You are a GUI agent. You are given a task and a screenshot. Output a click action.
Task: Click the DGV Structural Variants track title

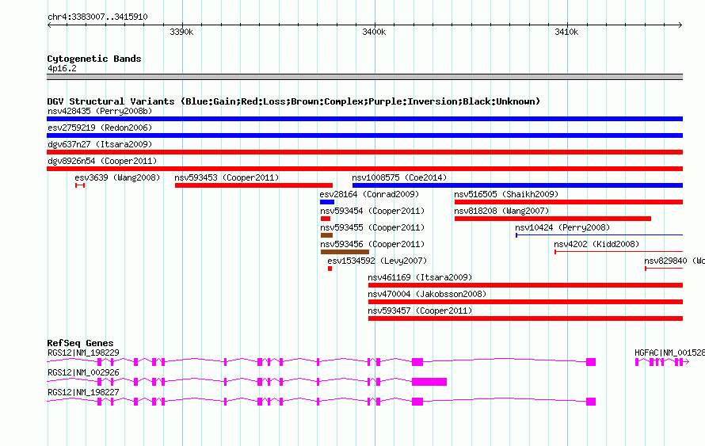click(x=294, y=101)
